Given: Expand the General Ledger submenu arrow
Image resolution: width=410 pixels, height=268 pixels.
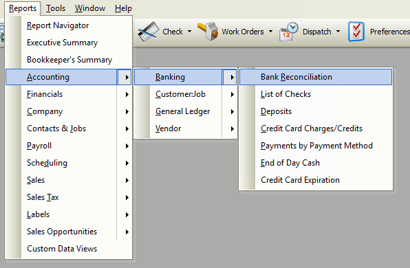Looking at the screenshot, I should pos(233,111).
